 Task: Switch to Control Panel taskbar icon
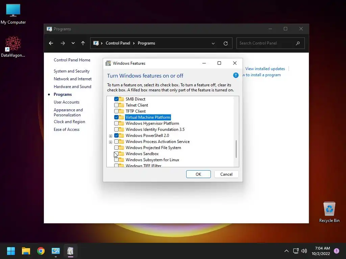pyautogui.click(x=56, y=251)
